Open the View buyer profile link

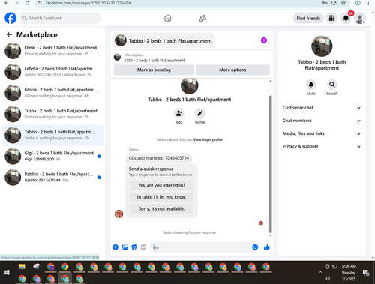coord(208,139)
